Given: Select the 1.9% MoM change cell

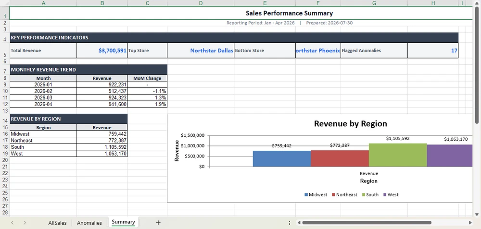Looking at the screenshot, I should (147, 104).
